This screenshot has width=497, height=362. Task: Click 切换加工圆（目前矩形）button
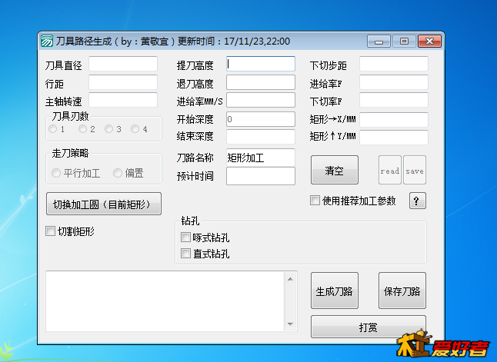(x=104, y=204)
